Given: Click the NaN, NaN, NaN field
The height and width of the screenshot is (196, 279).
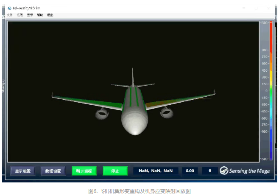Looking at the screenshot, I should (x=156, y=171).
